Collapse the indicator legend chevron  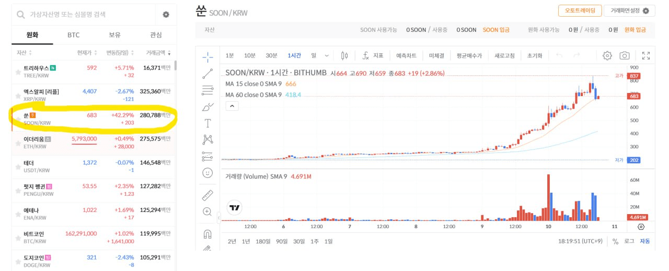(232, 106)
